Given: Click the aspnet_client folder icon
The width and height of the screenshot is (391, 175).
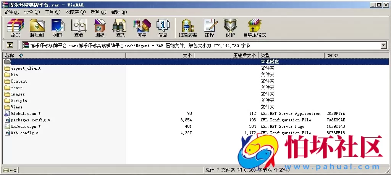Looking at the screenshot, I should click(7, 68).
